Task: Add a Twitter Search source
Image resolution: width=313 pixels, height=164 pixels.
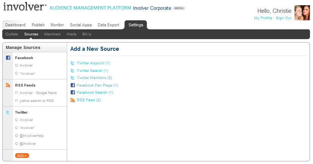Action: click(x=93, y=70)
